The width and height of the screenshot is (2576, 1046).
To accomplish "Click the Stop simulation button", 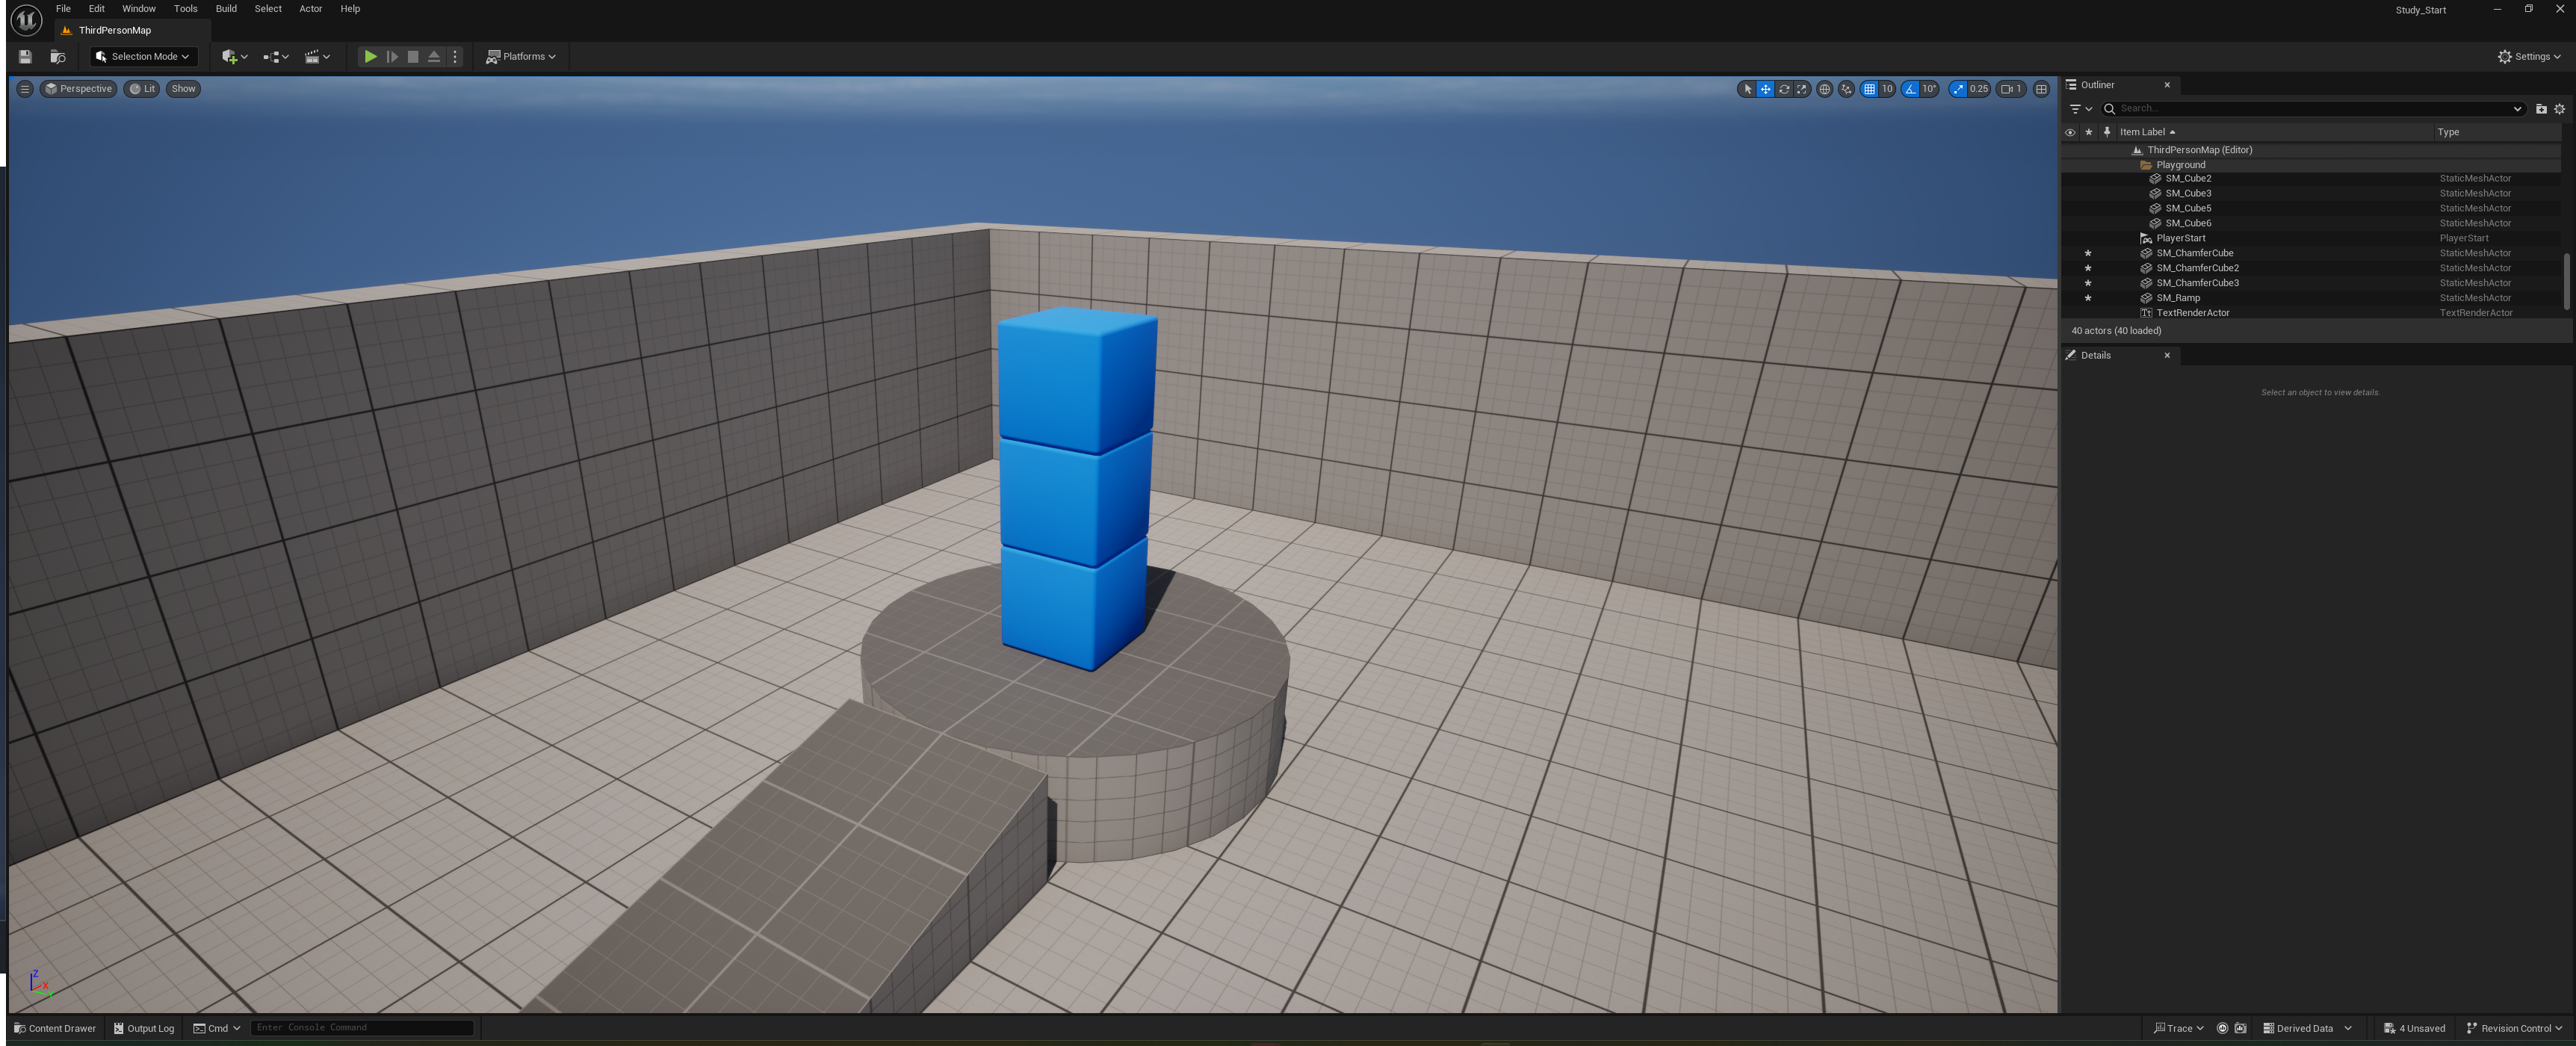I will 413,57.
